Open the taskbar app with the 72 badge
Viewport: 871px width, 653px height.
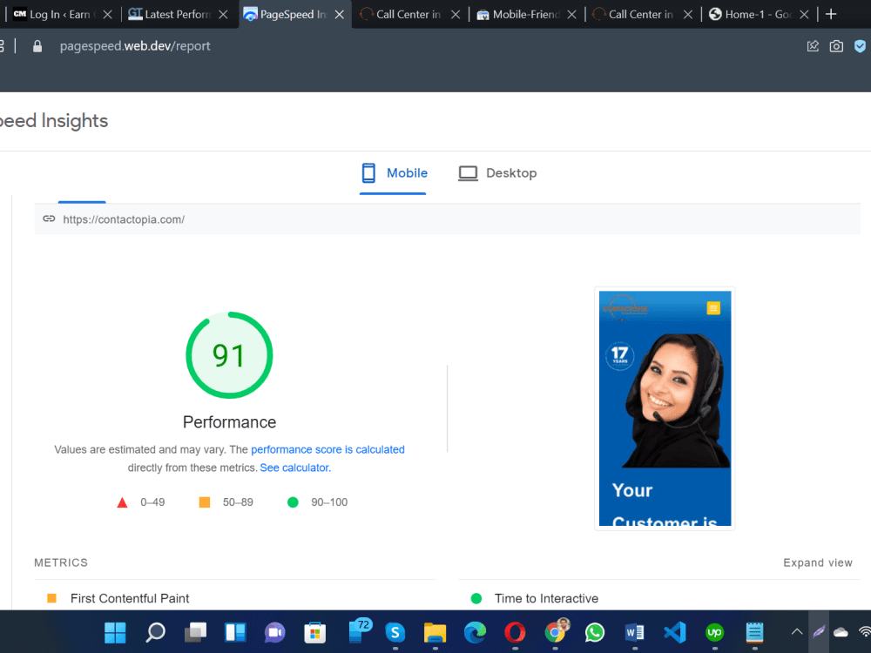[359, 630]
